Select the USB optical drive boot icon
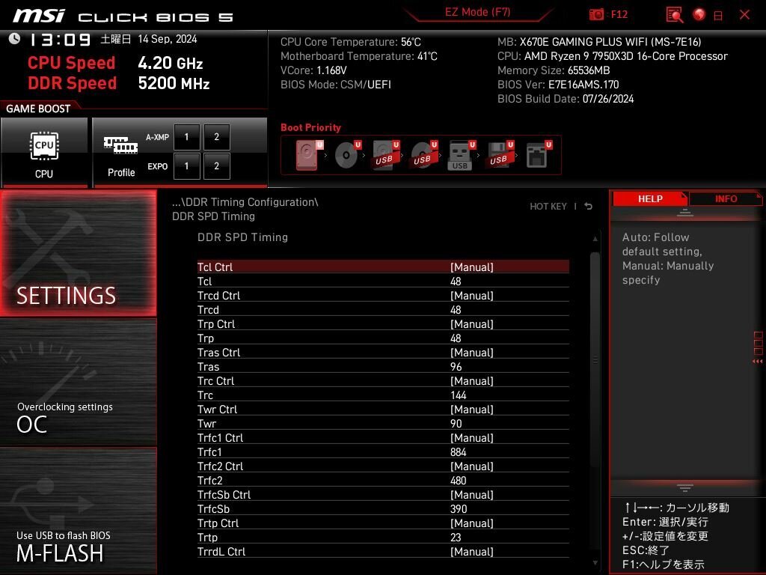 click(x=424, y=155)
